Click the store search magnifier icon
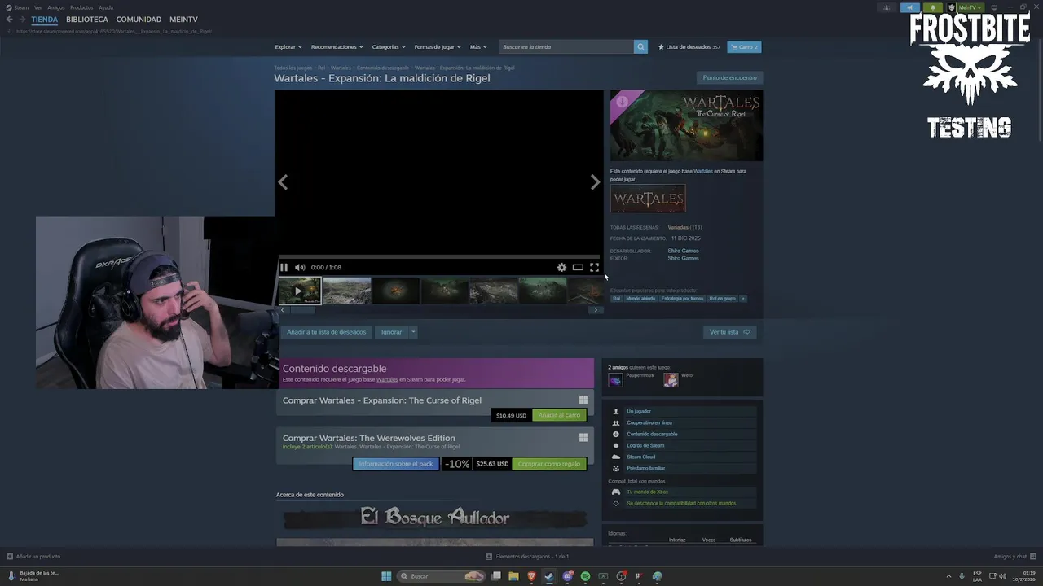Screen dimensions: 1043x586 (x=640, y=47)
